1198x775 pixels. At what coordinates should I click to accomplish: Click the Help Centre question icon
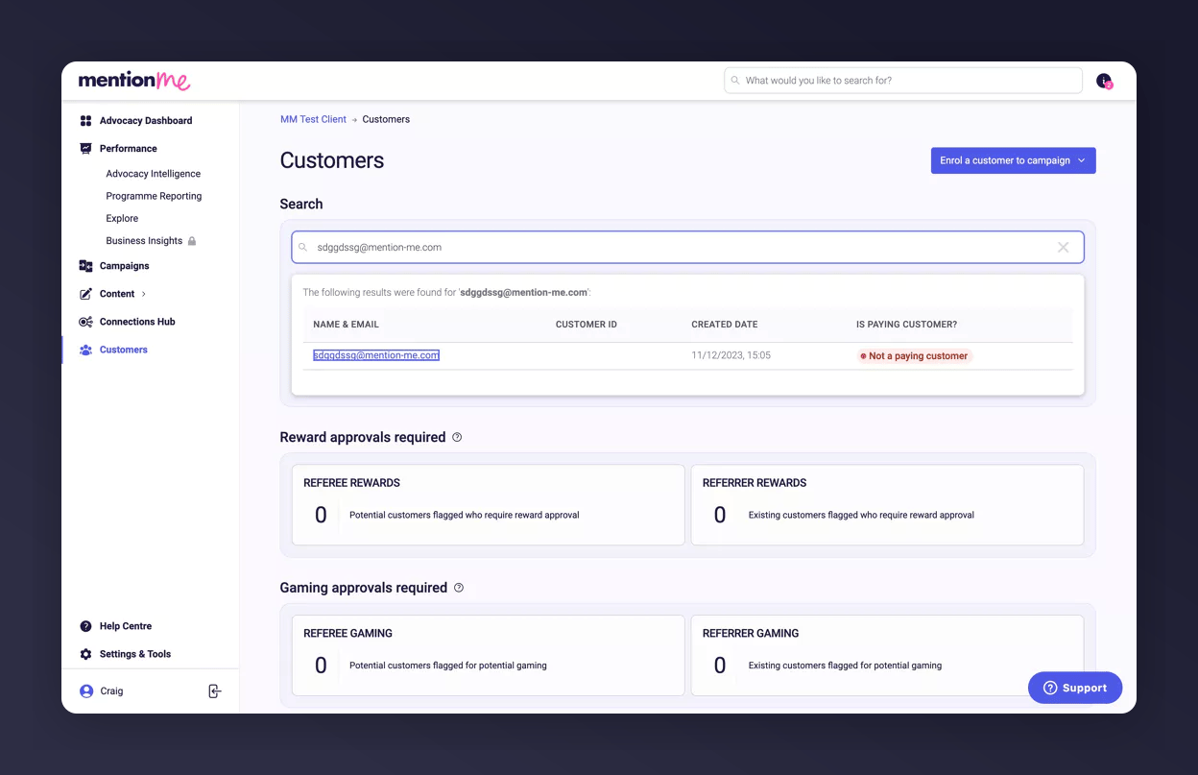(x=85, y=626)
